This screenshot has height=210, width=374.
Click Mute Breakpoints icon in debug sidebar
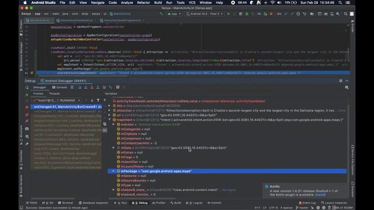[27, 121]
